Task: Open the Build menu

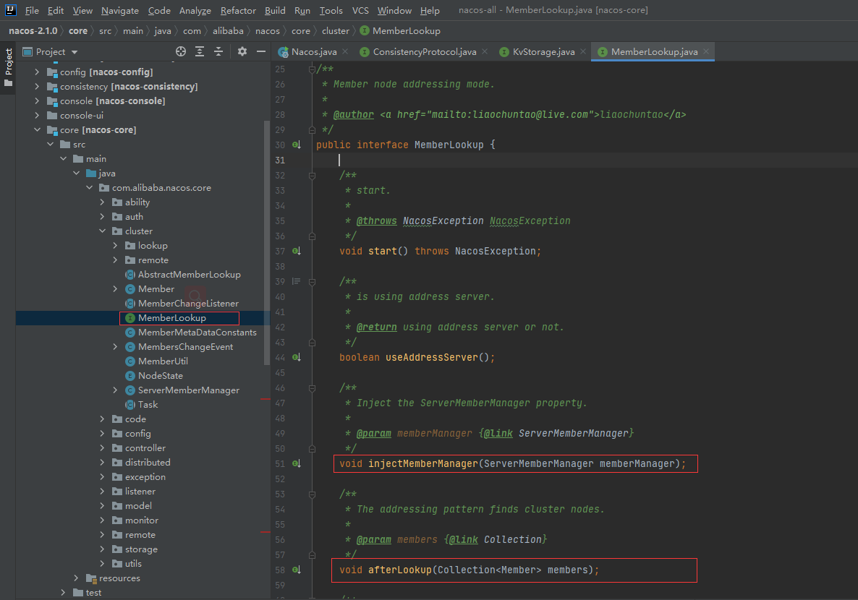Action: pos(275,10)
